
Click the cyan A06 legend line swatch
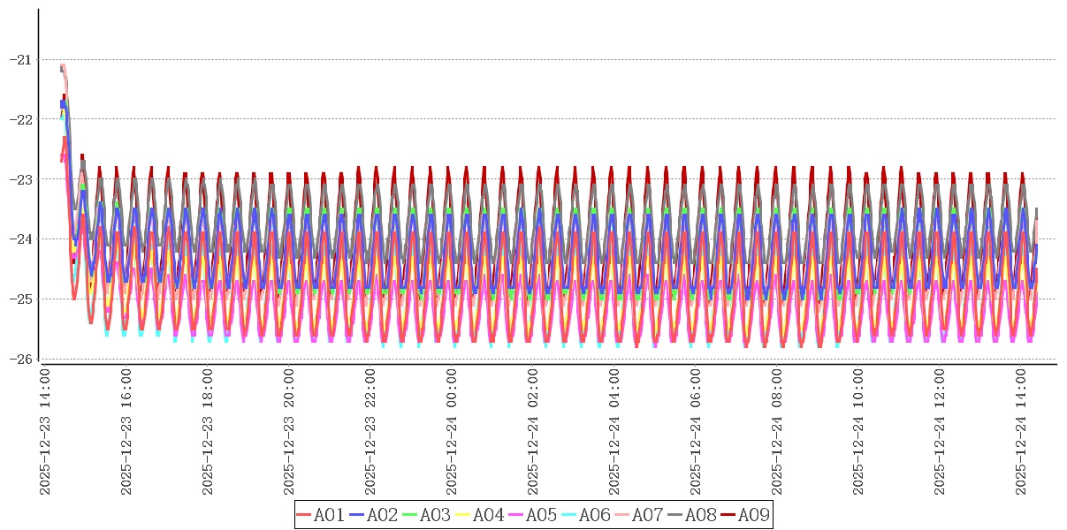[x=569, y=515]
